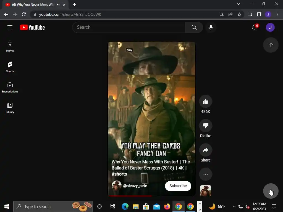
Task: Subscribe to @sleazy_pete
Action: coord(178,186)
